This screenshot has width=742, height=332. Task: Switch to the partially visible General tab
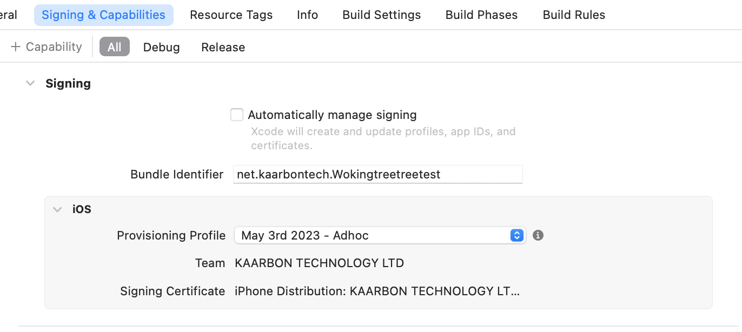[x=8, y=15]
